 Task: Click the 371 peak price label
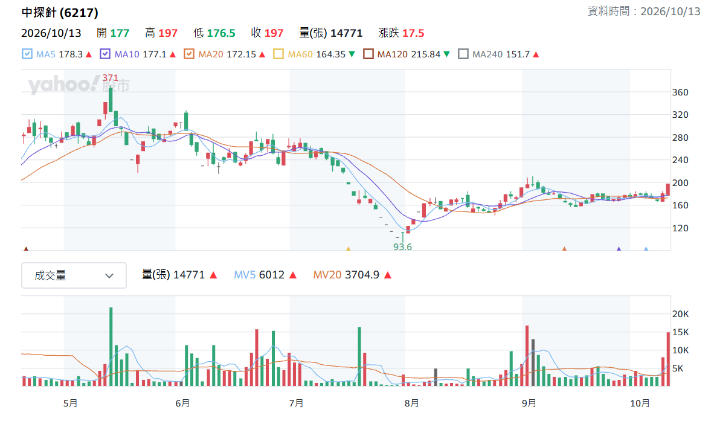pos(110,78)
